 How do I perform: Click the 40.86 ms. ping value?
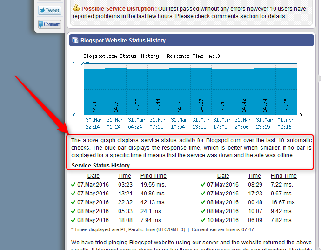[x=153, y=194]
